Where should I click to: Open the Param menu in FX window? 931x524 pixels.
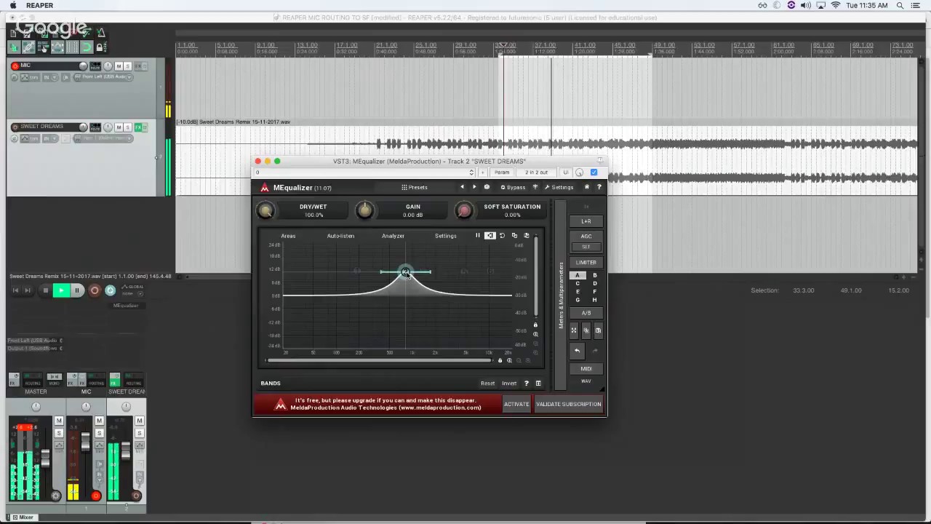pos(502,172)
